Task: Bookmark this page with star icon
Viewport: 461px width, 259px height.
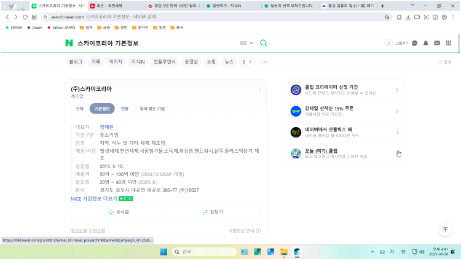Action: click(387, 17)
